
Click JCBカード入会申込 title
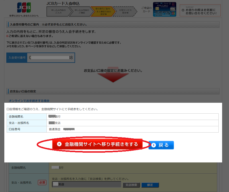[x=63, y=3]
